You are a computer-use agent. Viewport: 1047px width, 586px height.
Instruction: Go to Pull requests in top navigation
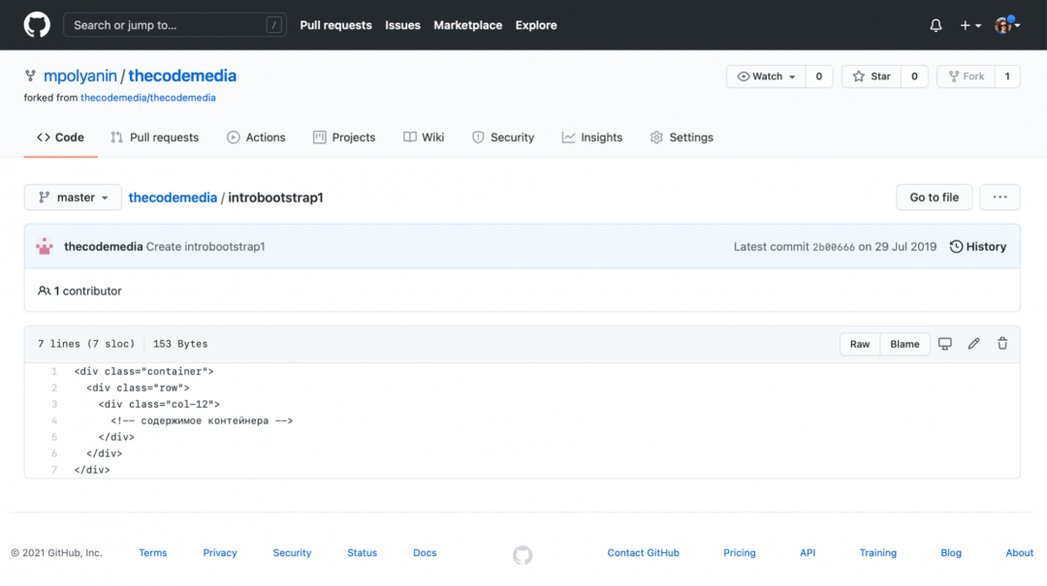[x=335, y=25]
